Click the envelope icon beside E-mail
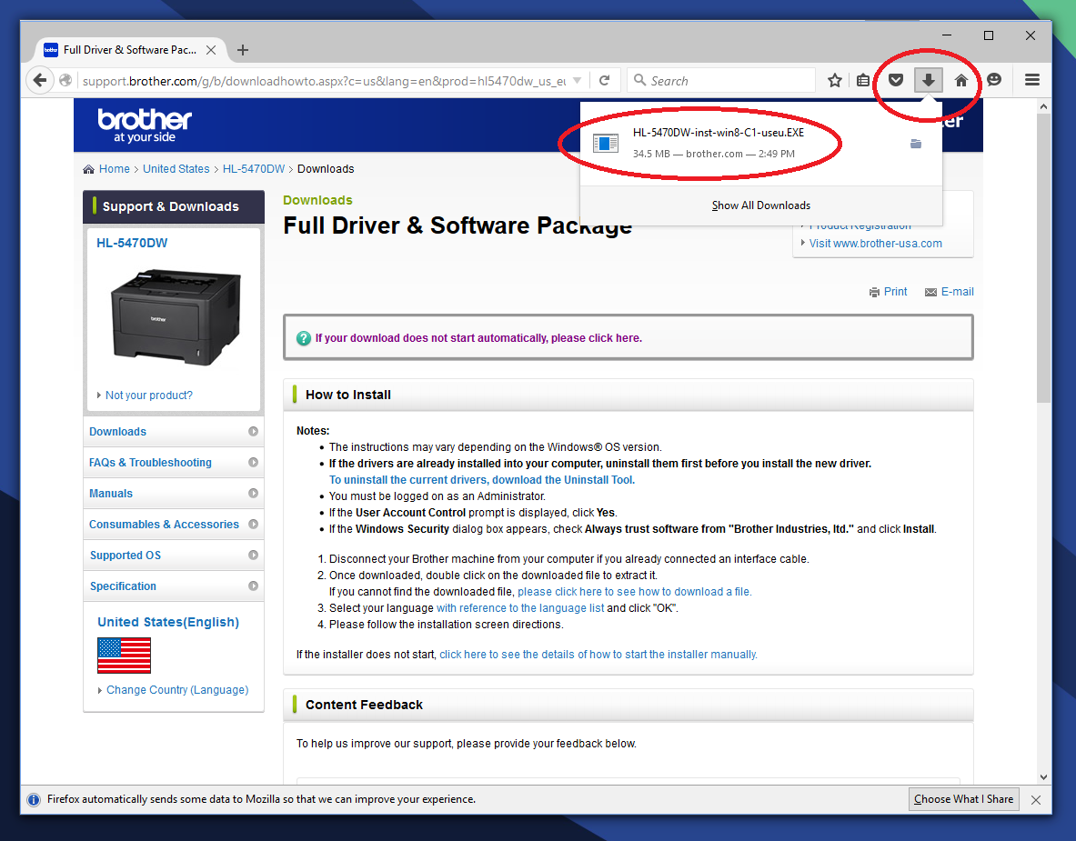This screenshot has height=841, width=1076. pyautogui.click(x=930, y=292)
